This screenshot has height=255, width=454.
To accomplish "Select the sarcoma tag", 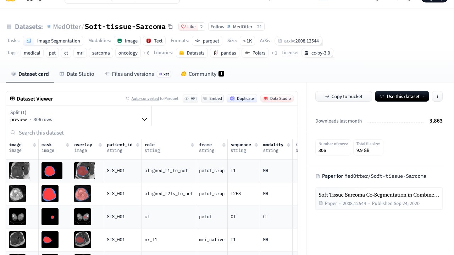I will pyautogui.click(x=101, y=53).
